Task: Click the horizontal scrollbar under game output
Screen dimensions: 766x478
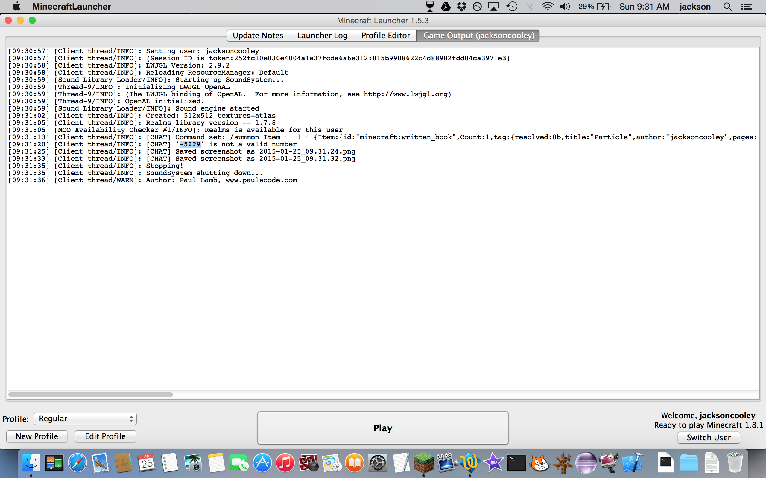Action: point(91,395)
